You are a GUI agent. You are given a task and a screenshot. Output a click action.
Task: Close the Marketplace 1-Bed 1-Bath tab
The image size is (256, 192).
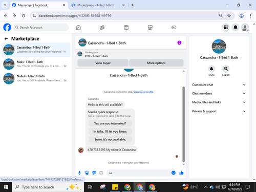coord(123,5)
